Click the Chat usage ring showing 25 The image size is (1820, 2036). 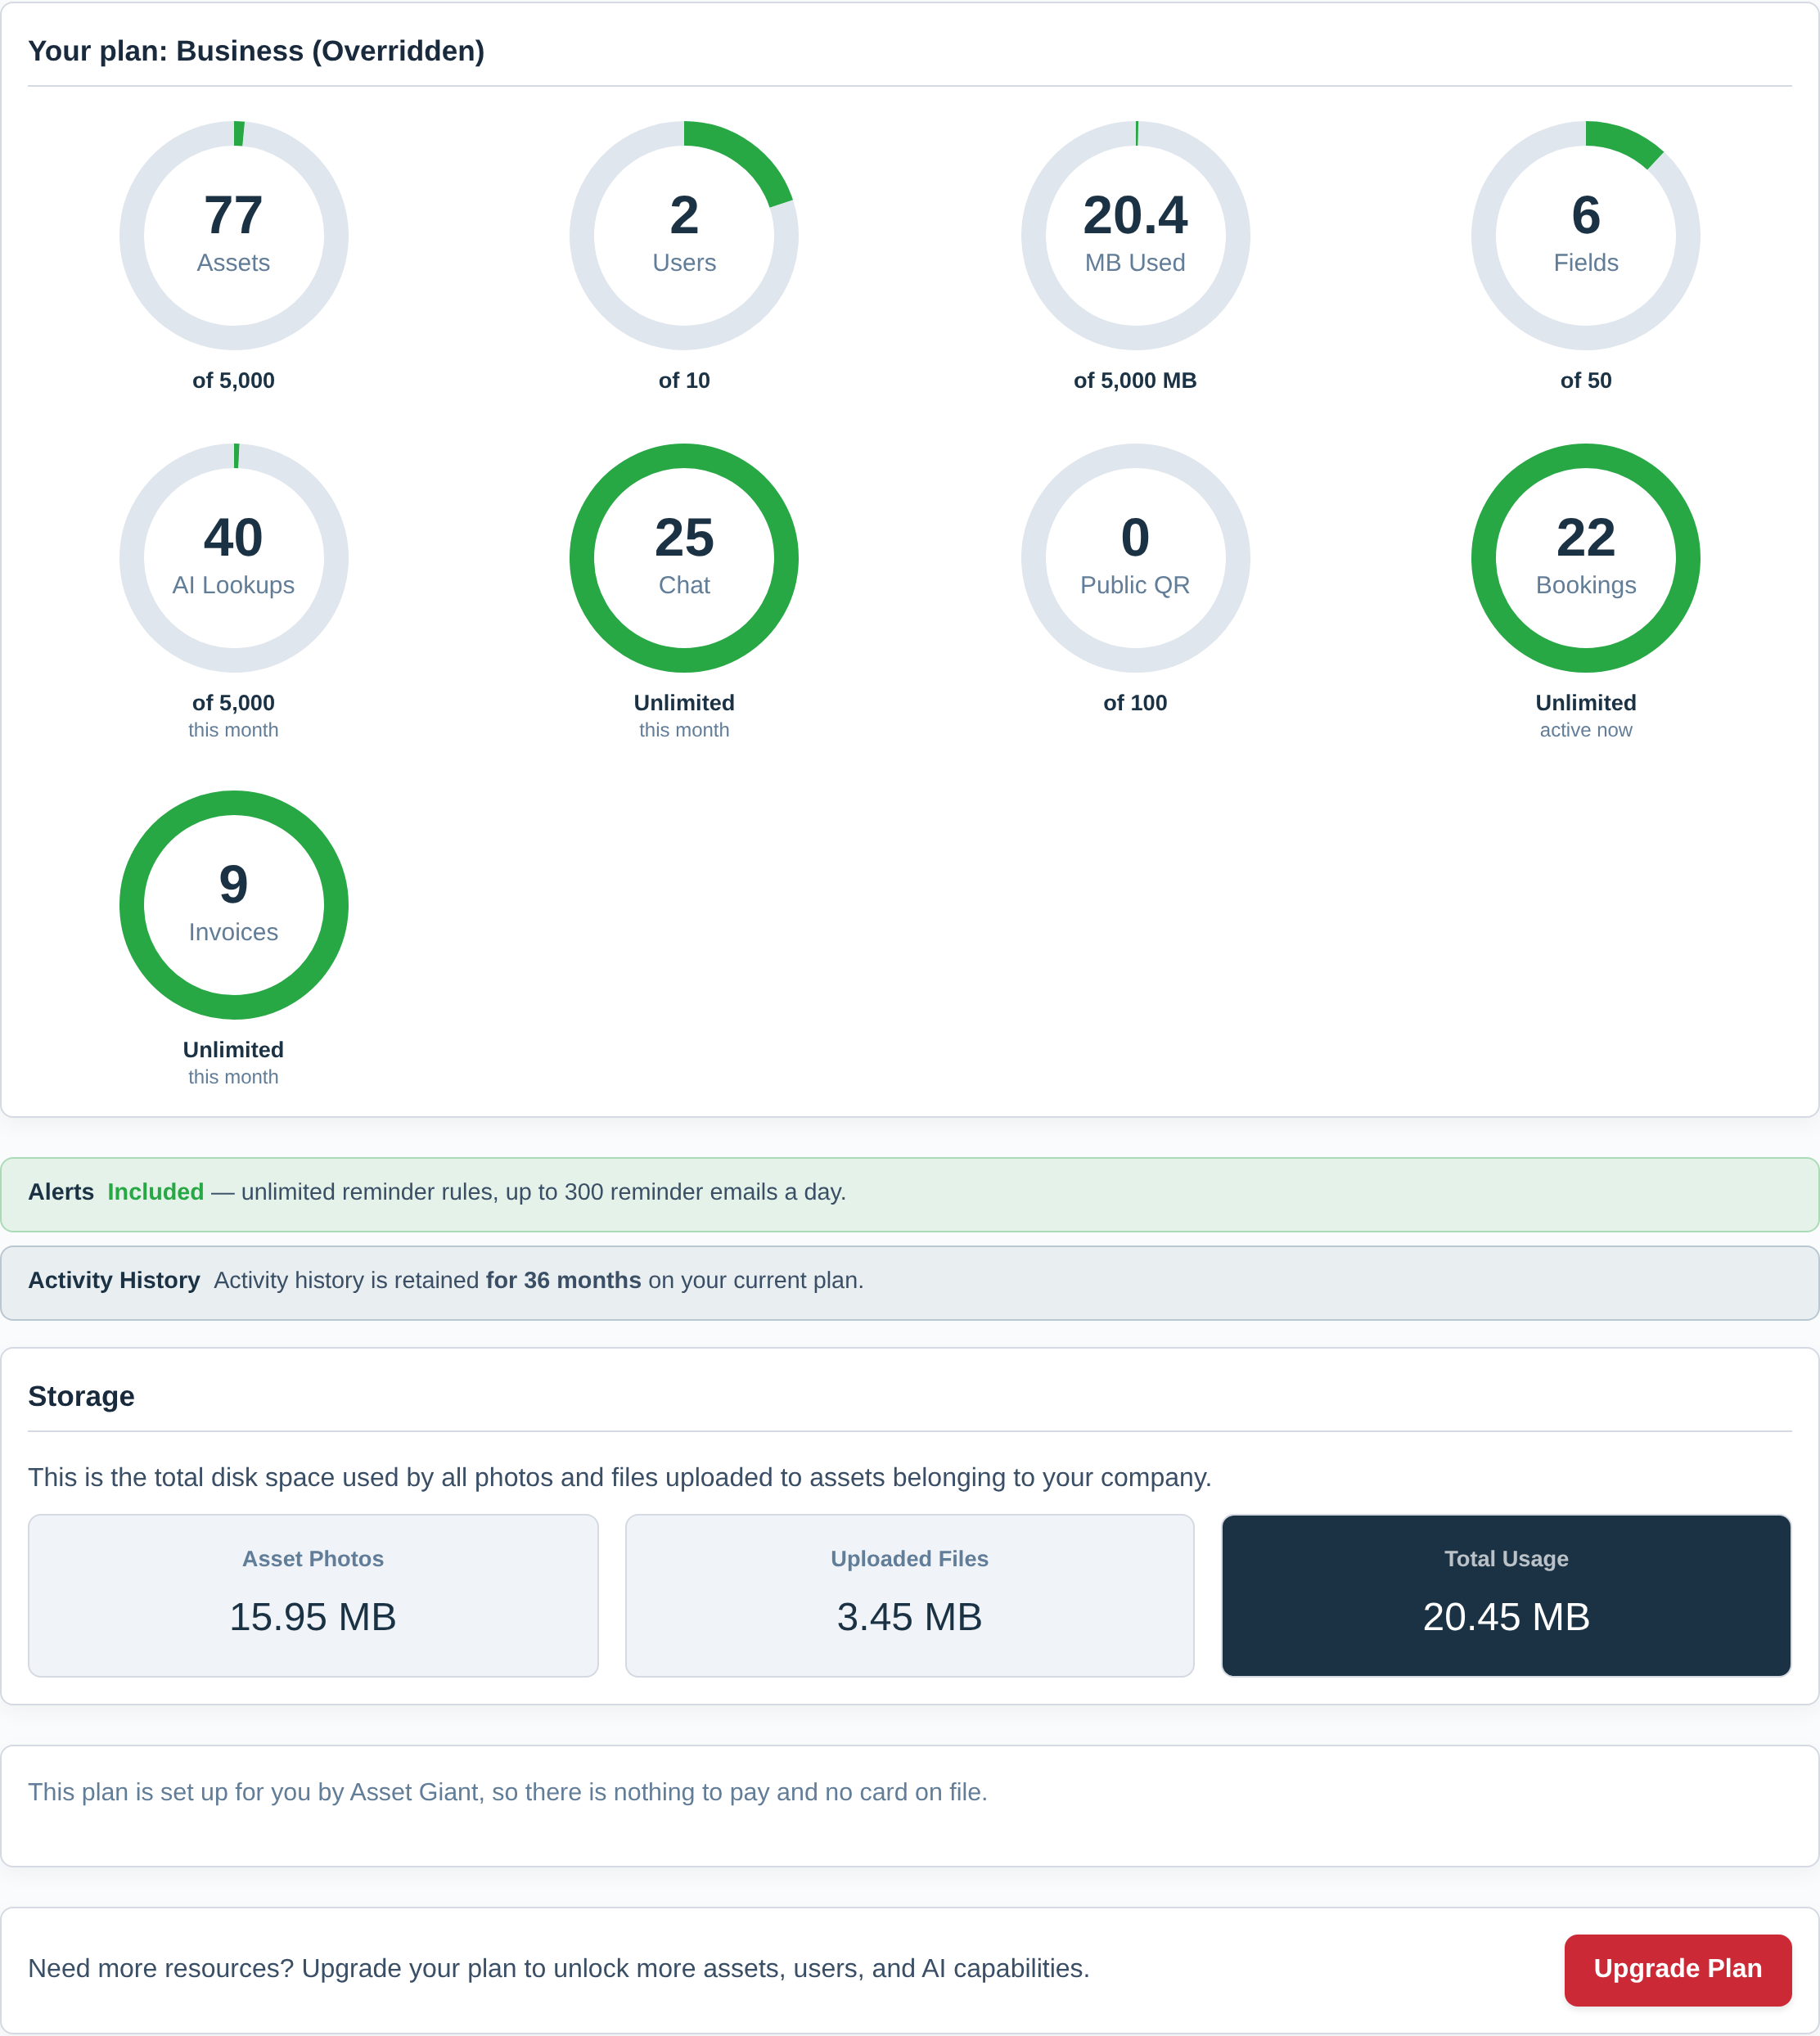click(x=684, y=558)
